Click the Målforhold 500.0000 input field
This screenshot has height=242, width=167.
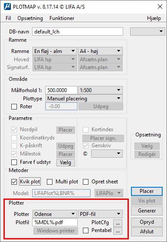pyautogui.click(x=61, y=90)
